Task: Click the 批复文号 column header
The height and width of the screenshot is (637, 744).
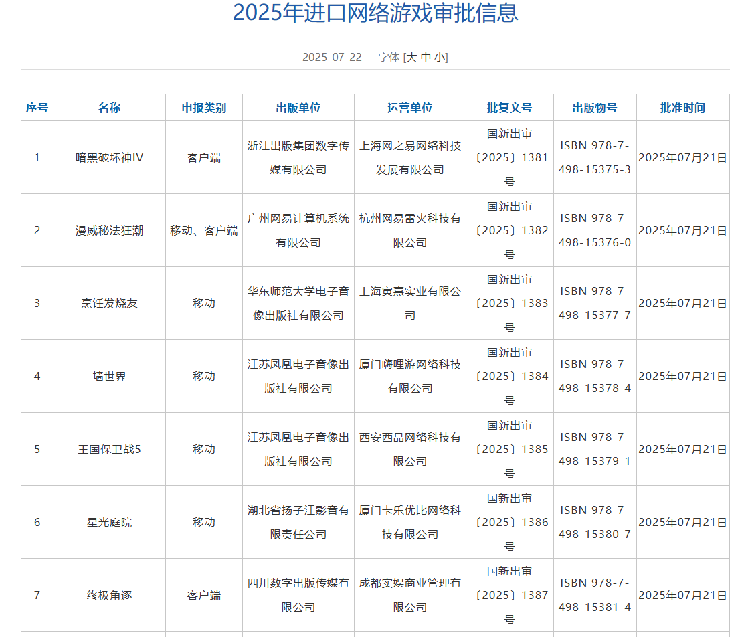Action: (510, 108)
